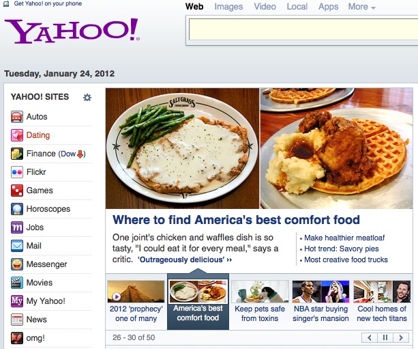Click the Dating heart icon
Viewport: 418px width, 349px height.
17,135
